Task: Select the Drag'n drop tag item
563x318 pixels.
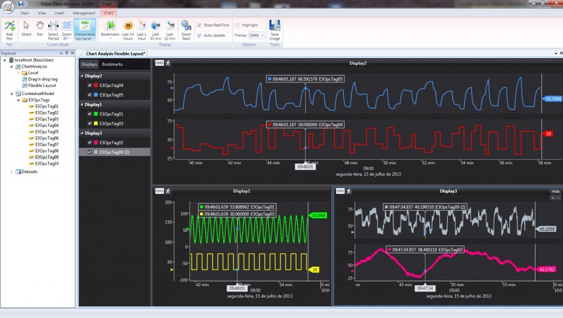Action: tap(43, 79)
